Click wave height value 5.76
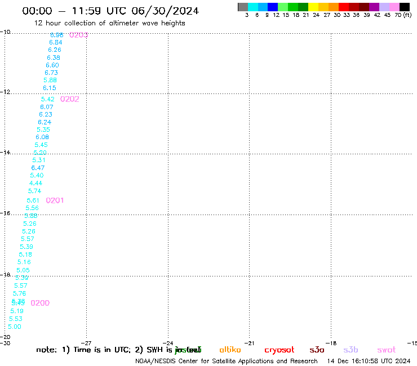The image size is (417, 366). pyautogui.click(x=19, y=293)
